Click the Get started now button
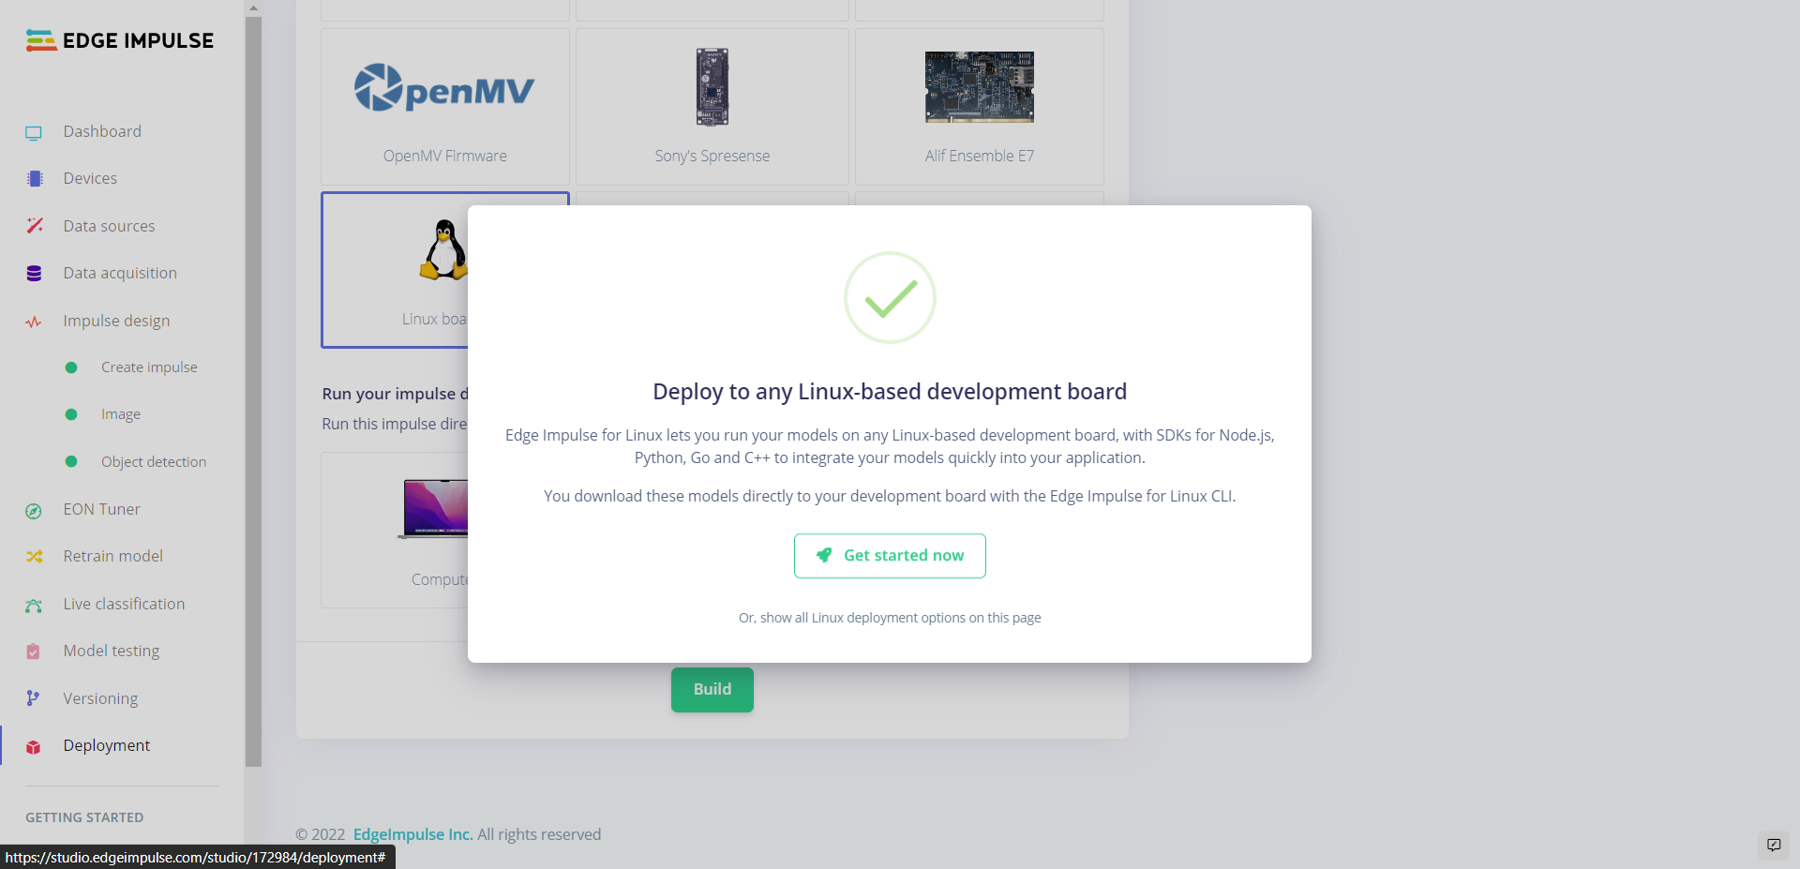 click(x=889, y=556)
